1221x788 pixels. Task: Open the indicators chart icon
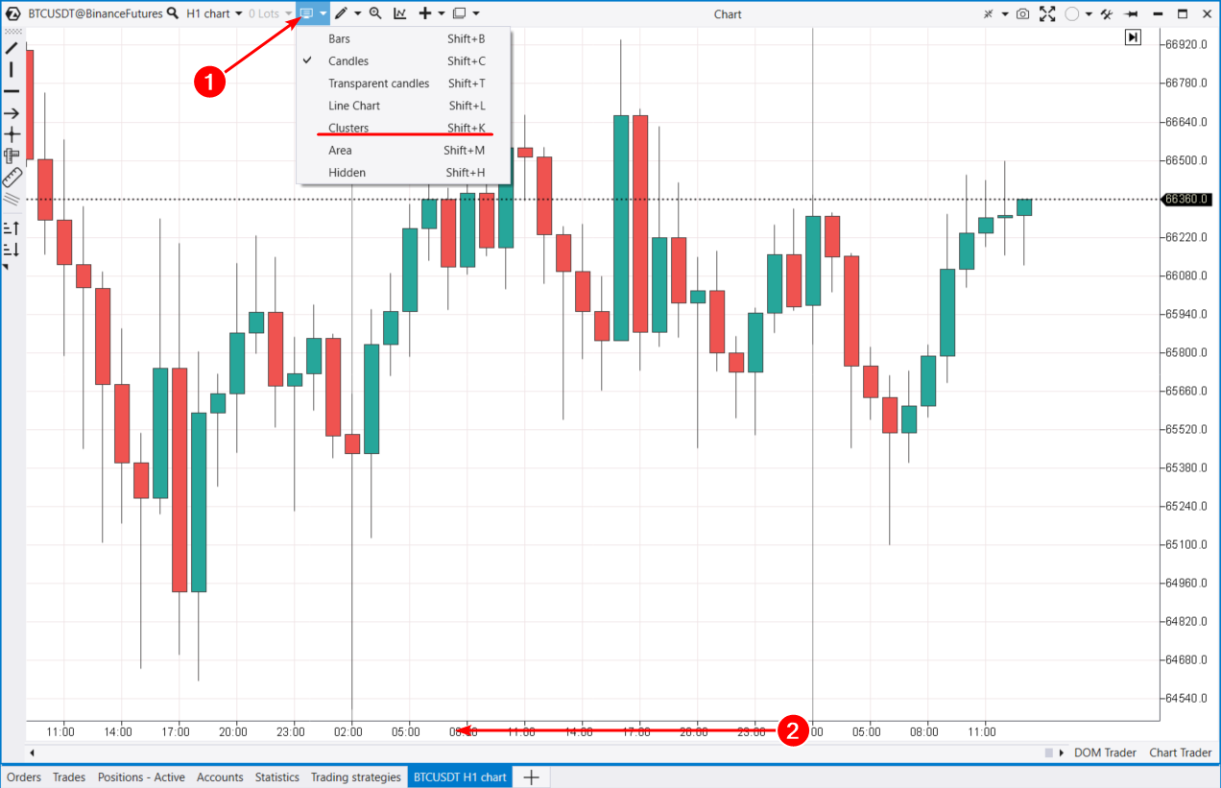coord(399,13)
